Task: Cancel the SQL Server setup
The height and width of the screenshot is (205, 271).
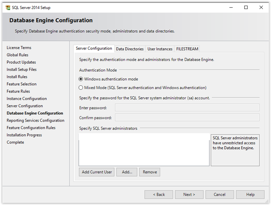Action: pos(219,195)
